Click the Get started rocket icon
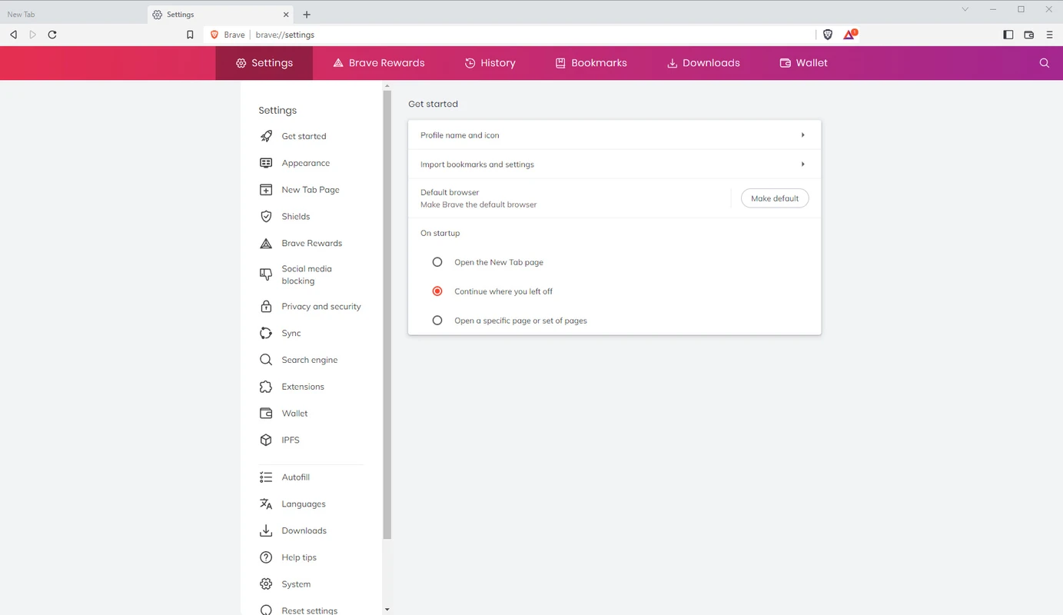1063x615 pixels. (x=266, y=136)
